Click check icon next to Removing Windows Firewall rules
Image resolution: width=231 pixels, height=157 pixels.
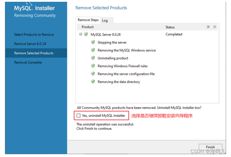[x=93, y=66]
